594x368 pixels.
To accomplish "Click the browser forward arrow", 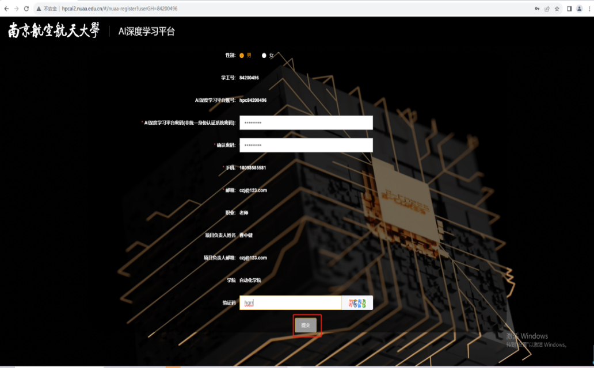I will (x=16, y=9).
